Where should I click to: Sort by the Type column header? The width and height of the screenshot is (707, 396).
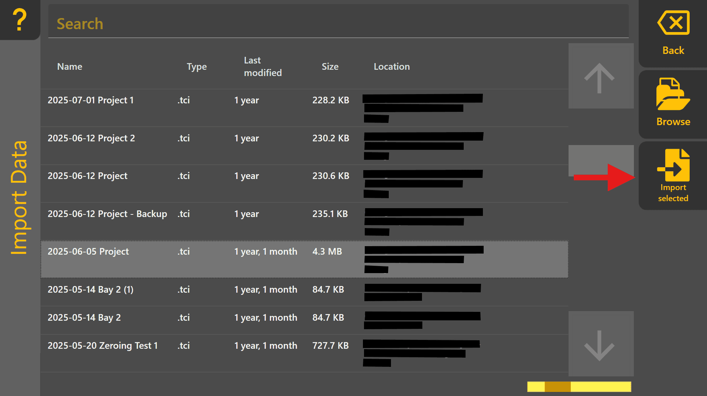pos(197,67)
